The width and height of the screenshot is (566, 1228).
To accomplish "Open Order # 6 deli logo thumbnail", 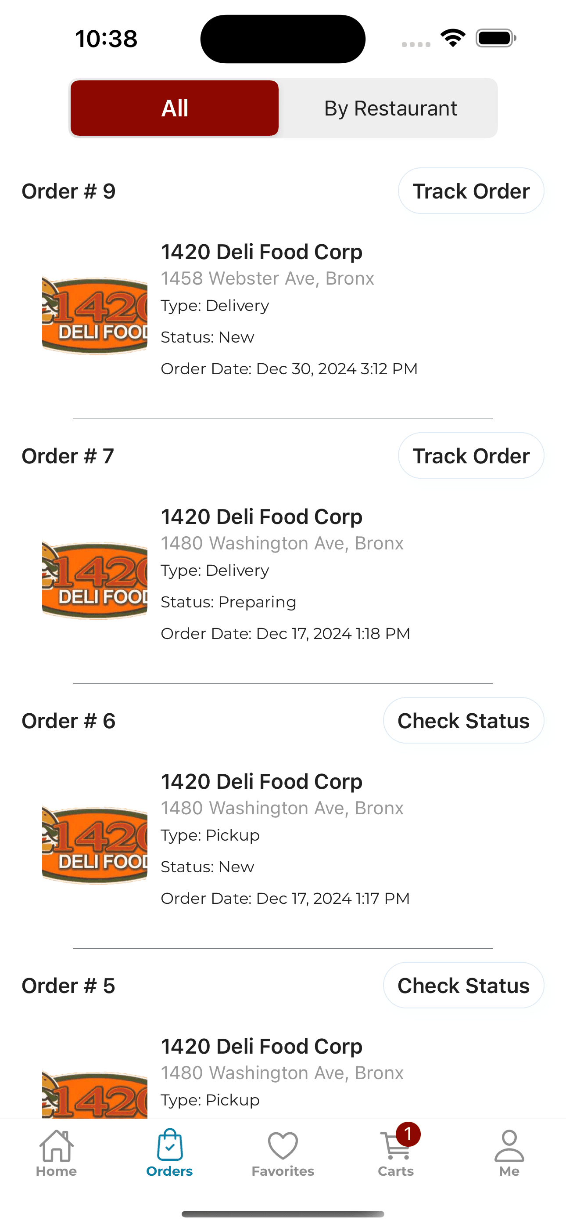I will point(94,845).
